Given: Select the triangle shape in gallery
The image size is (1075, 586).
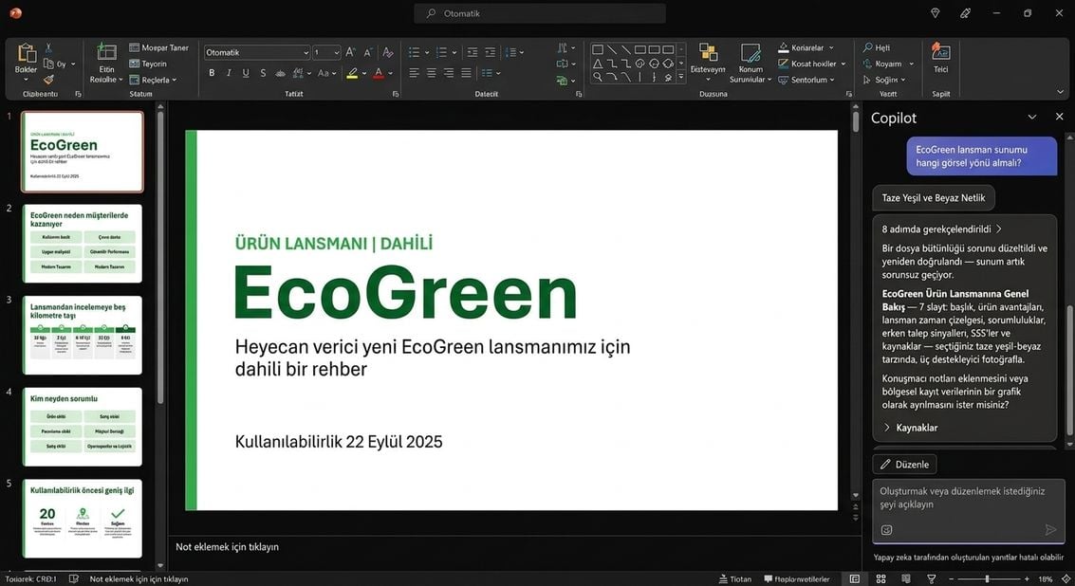Looking at the screenshot, I should (x=598, y=63).
